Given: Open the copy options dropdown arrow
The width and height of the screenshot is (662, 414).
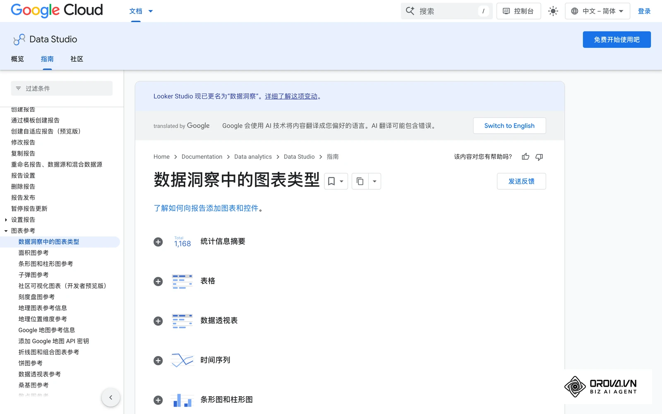Looking at the screenshot, I should [374, 181].
